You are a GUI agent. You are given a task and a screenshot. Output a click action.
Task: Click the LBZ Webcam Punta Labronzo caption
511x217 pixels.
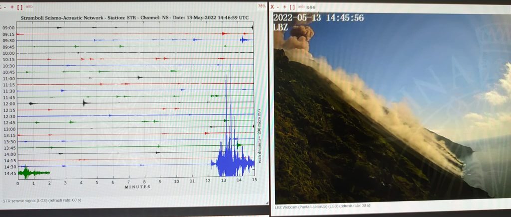322,206
